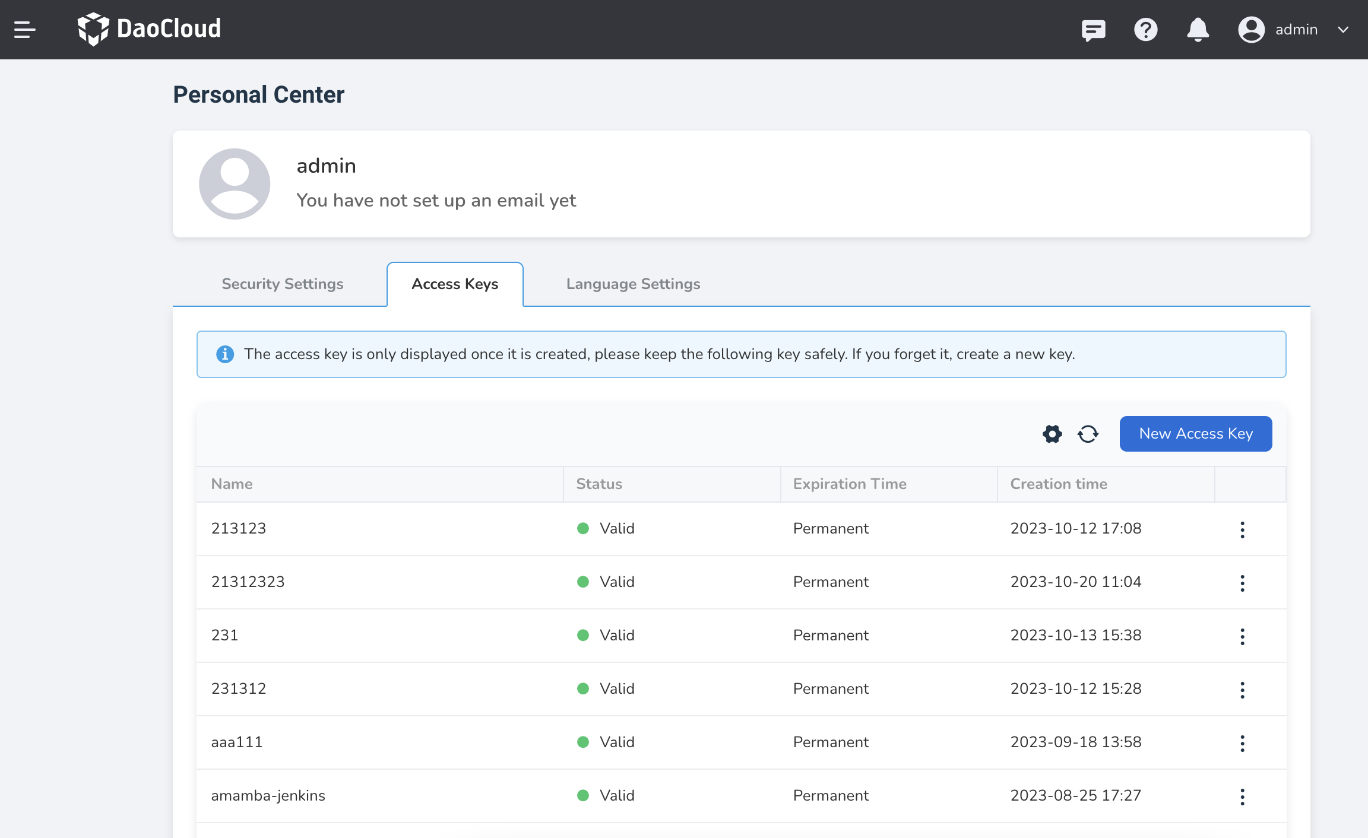Refresh the access keys list
This screenshot has height=838, width=1368.
click(x=1088, y=434)
